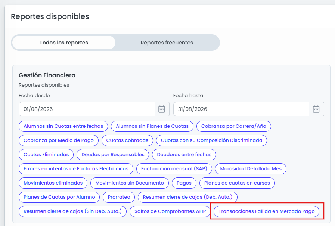335x226 pixels.
Task: Open Cobranza por Carrera/Año report
Action: pos(234,126)
